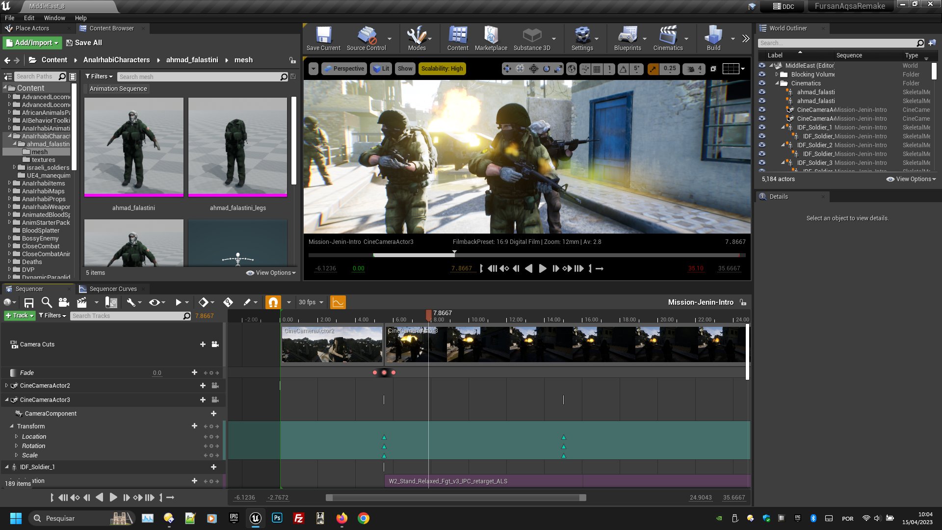Open the Window menu
Viewport: 942px width, 530px height.
[x=54, y=18]
